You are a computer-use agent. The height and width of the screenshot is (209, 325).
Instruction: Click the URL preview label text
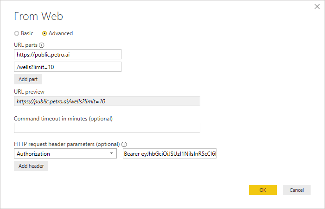[29, 92]
